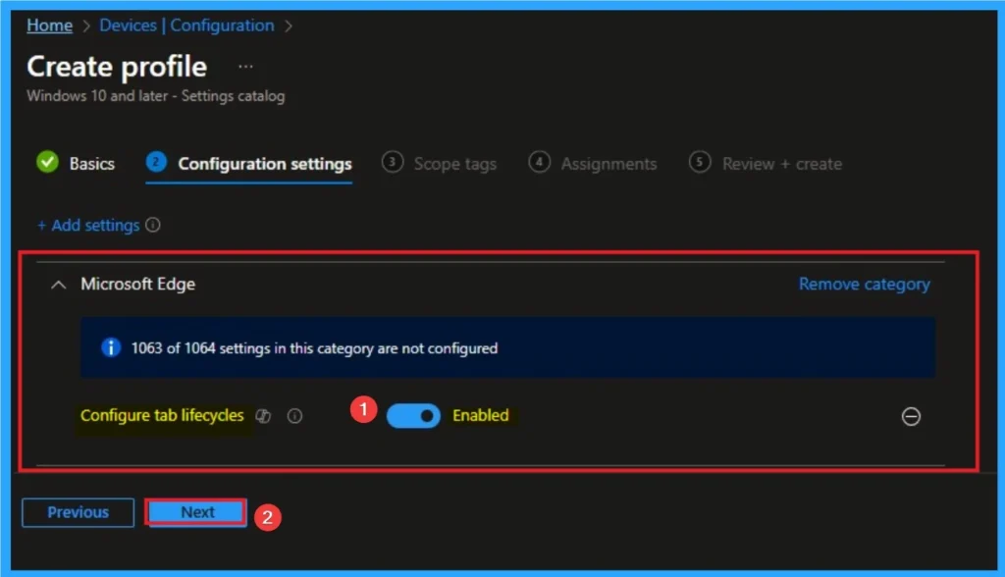Collapse the Microsoft Edge category

[x=58, y=285]
